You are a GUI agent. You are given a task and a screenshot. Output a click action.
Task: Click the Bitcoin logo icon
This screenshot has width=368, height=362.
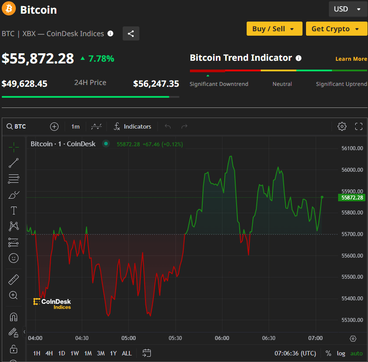9,8
